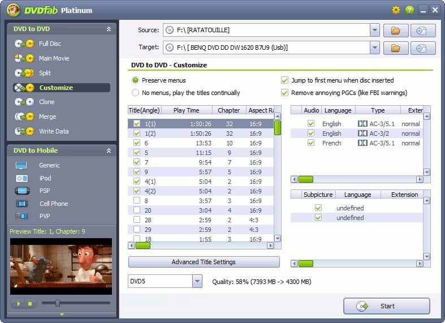This screenshot has height=323, width=445.
Task: Click the Full Disc mode icon
Action: [24, 44]
